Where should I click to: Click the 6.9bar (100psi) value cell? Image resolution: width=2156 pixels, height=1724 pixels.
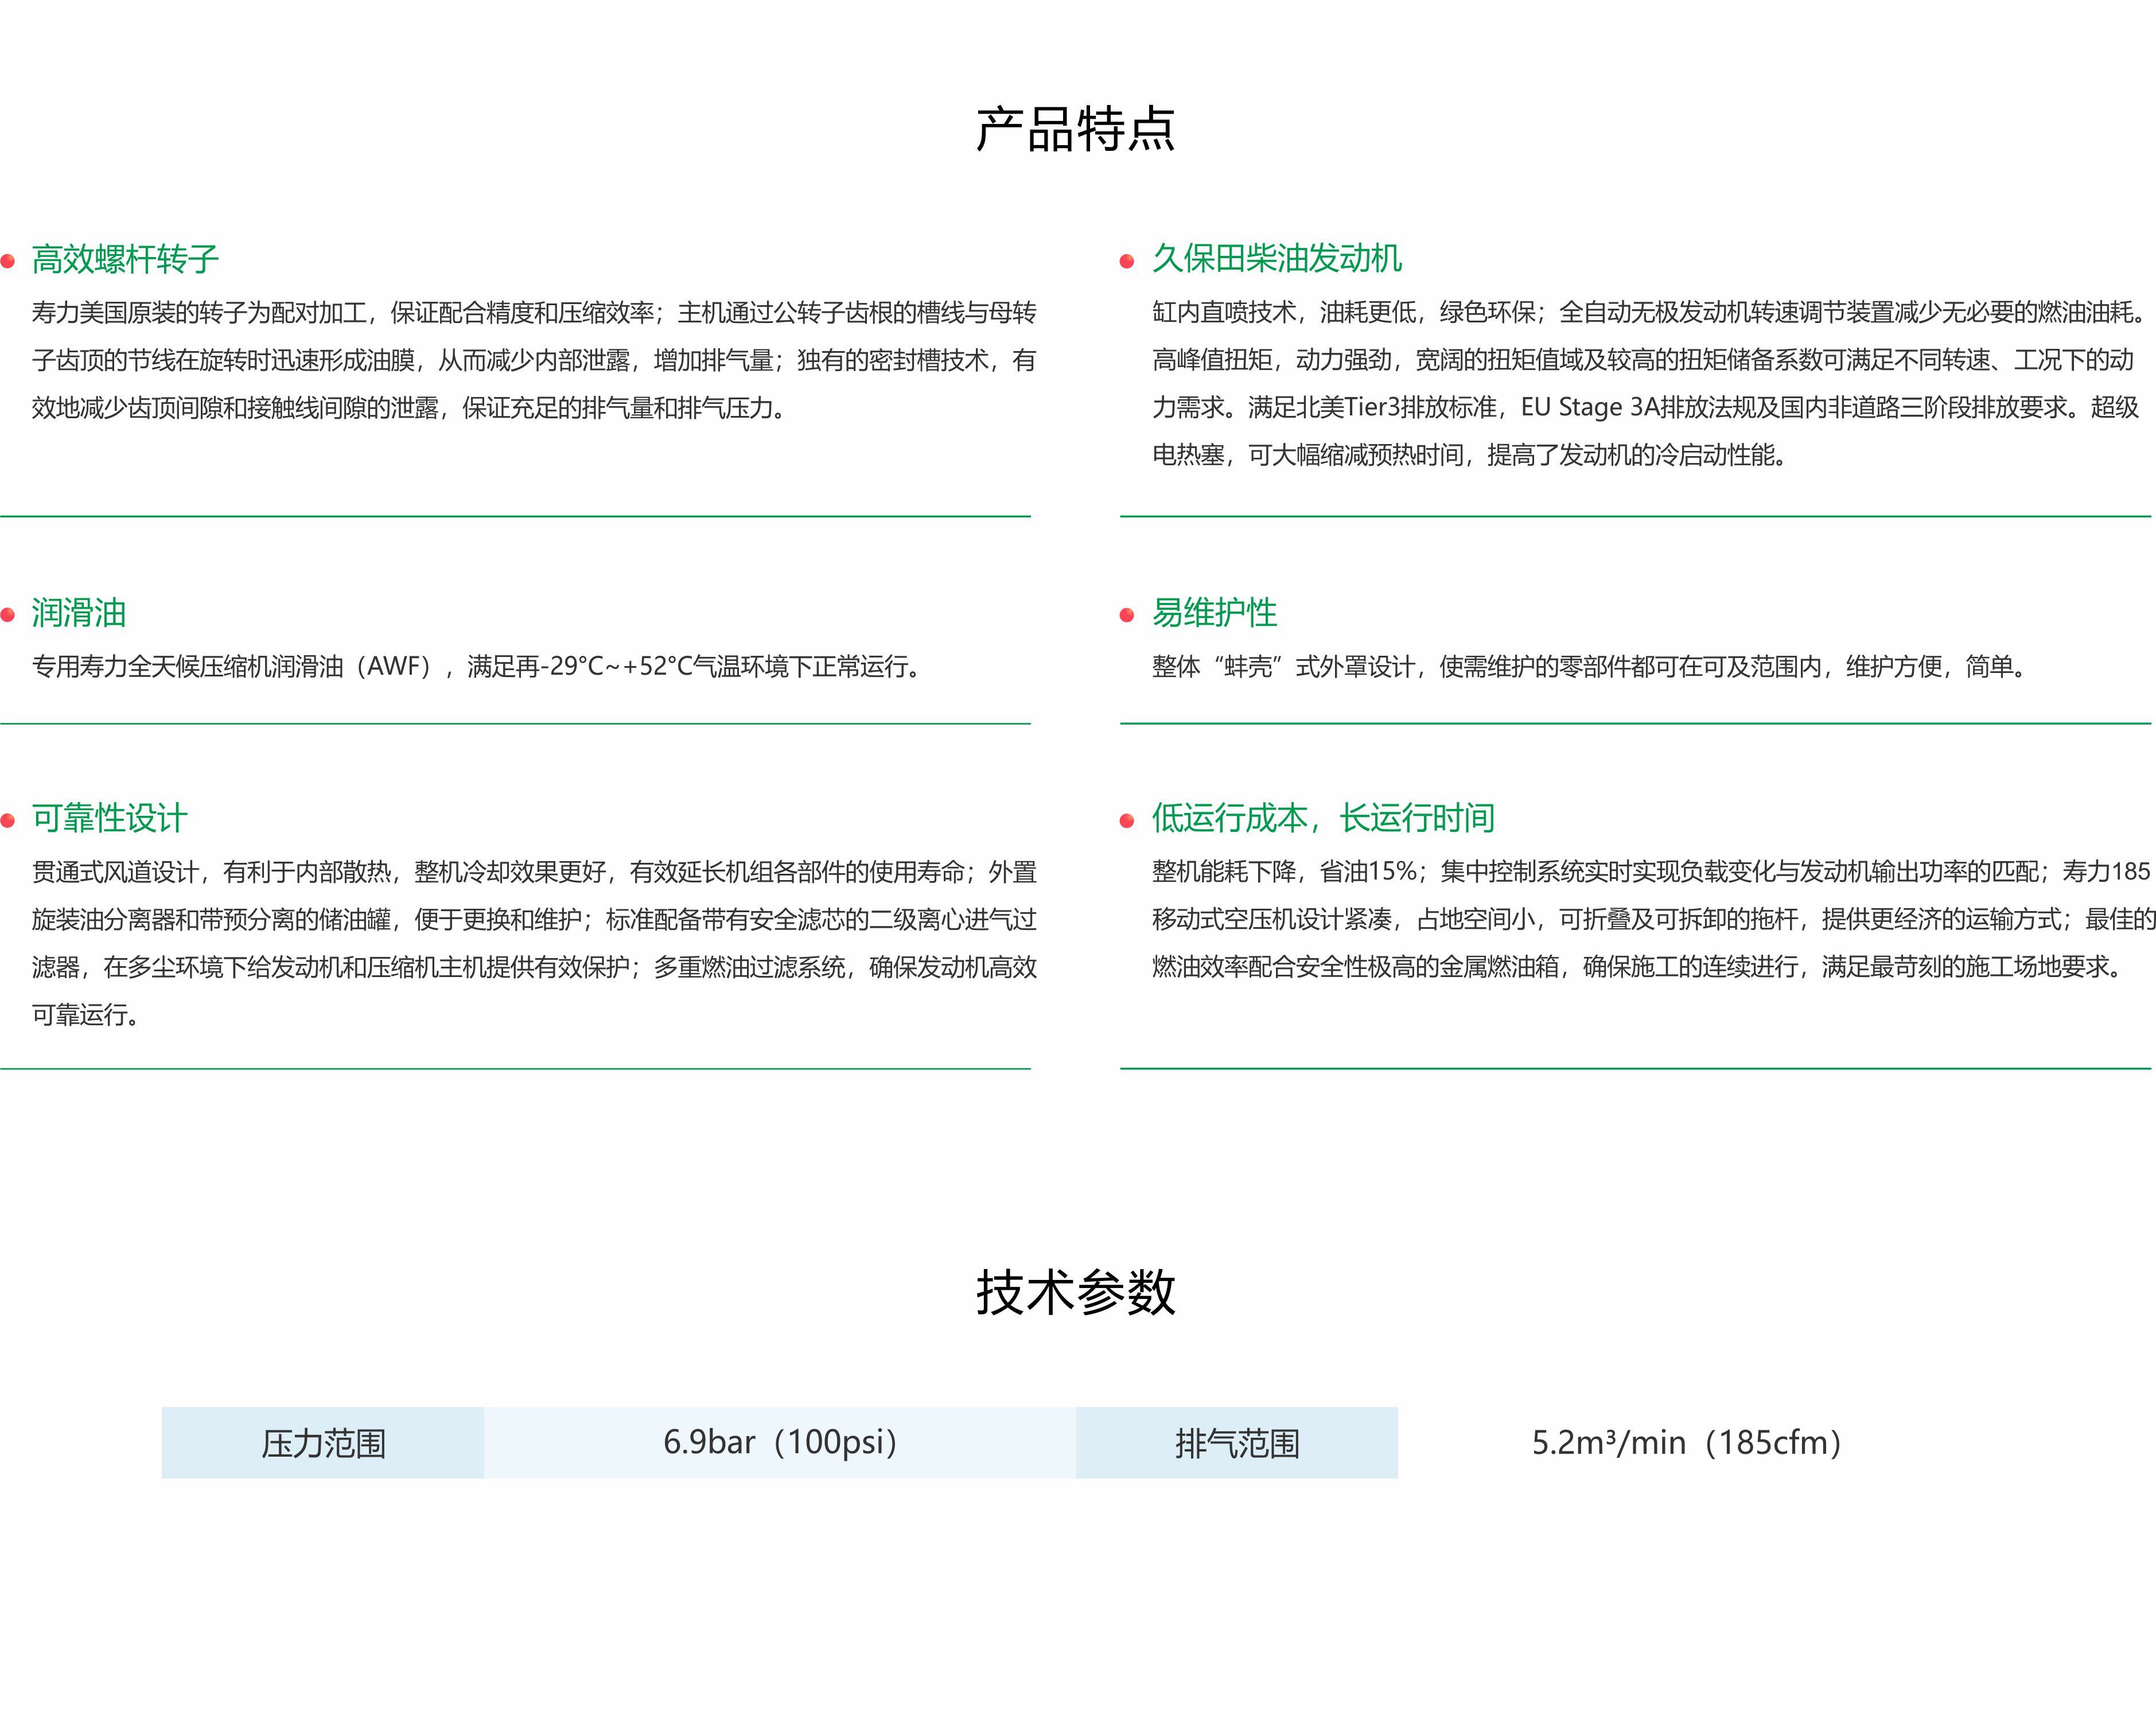pos(780,1443)
